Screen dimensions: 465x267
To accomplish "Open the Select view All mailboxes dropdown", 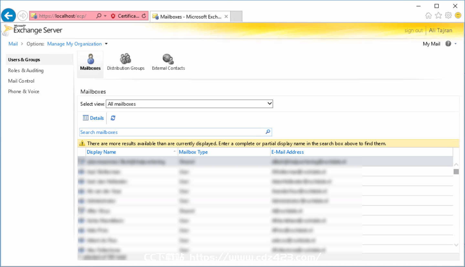I will [x=189, y=104].
